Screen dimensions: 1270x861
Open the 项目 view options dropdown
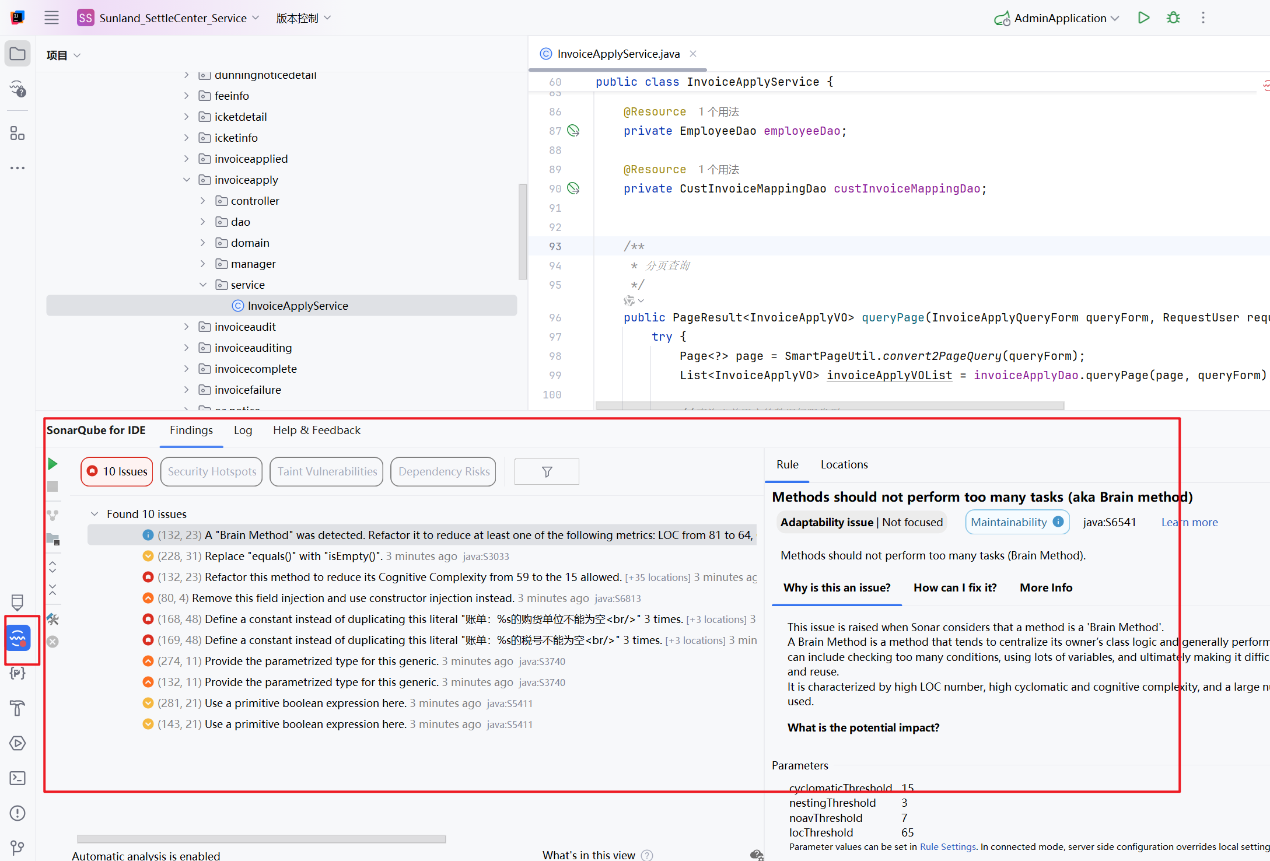pos(63,55)
